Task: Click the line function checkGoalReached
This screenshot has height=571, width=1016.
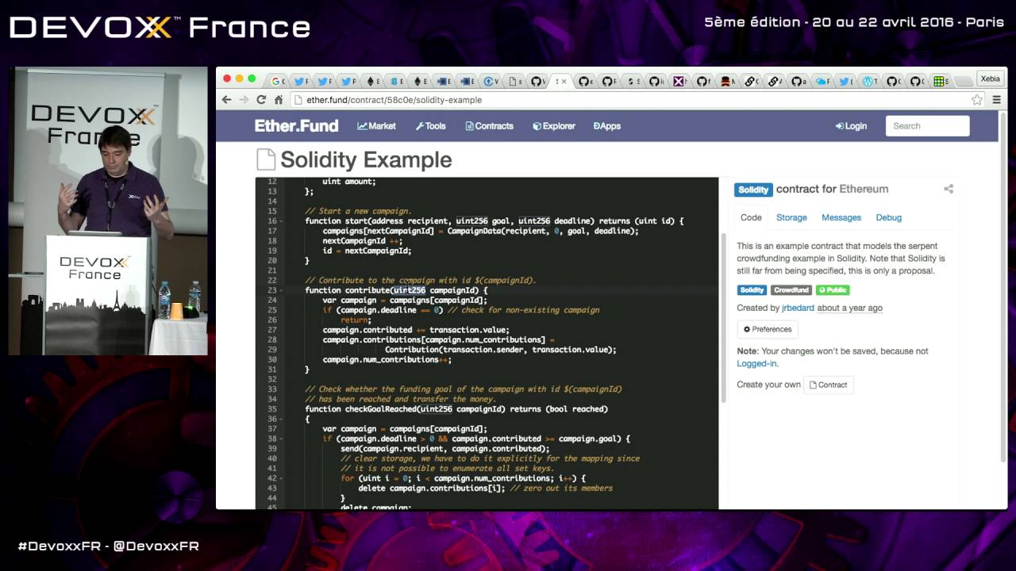Action: [456, 409]
